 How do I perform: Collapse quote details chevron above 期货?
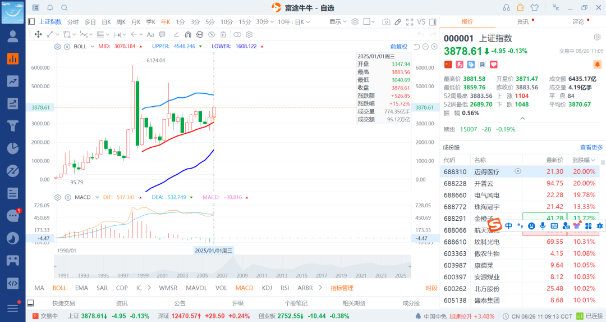pyautogui.click(x=522, y=119)
